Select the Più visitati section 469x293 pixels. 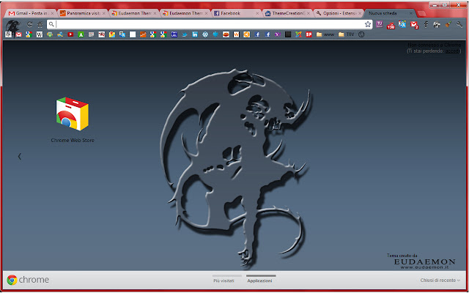(224, 281)
